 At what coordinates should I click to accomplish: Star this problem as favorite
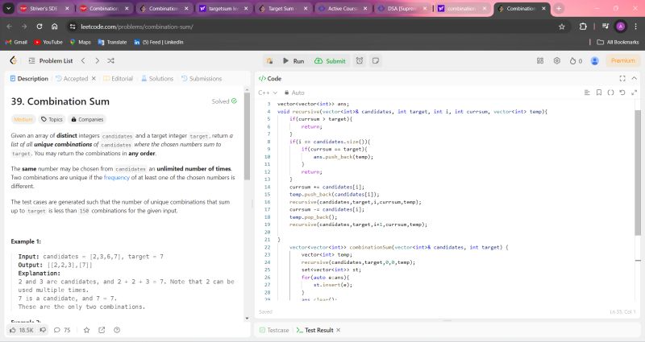point(85,330)
